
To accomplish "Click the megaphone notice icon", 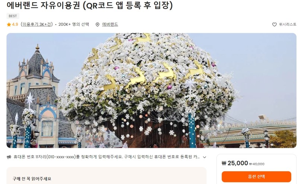I will pyautogui.click(x=9, y=157).
